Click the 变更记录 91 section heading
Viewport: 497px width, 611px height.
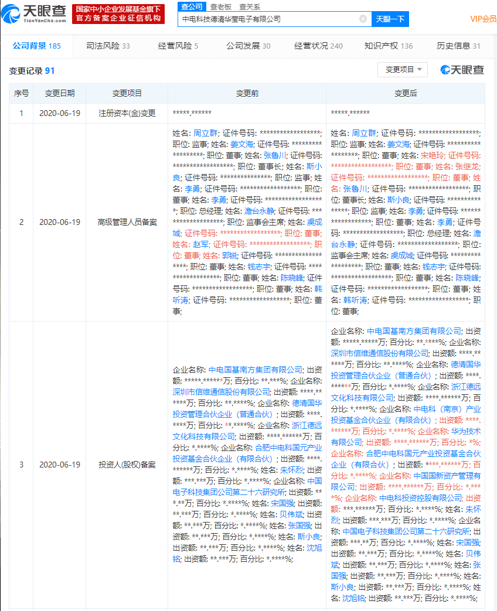(x=32, y=70)
